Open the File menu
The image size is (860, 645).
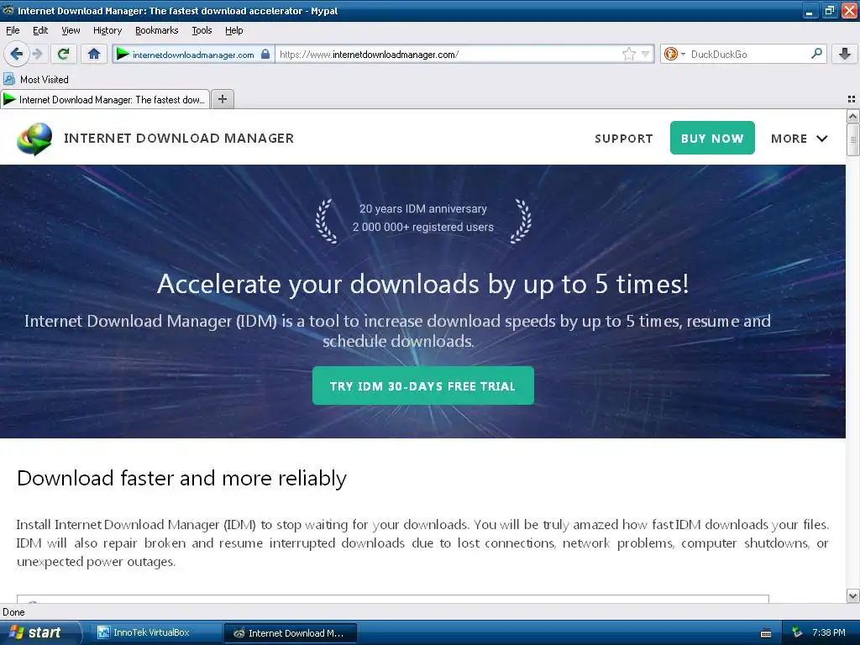(x=13, y=30)
